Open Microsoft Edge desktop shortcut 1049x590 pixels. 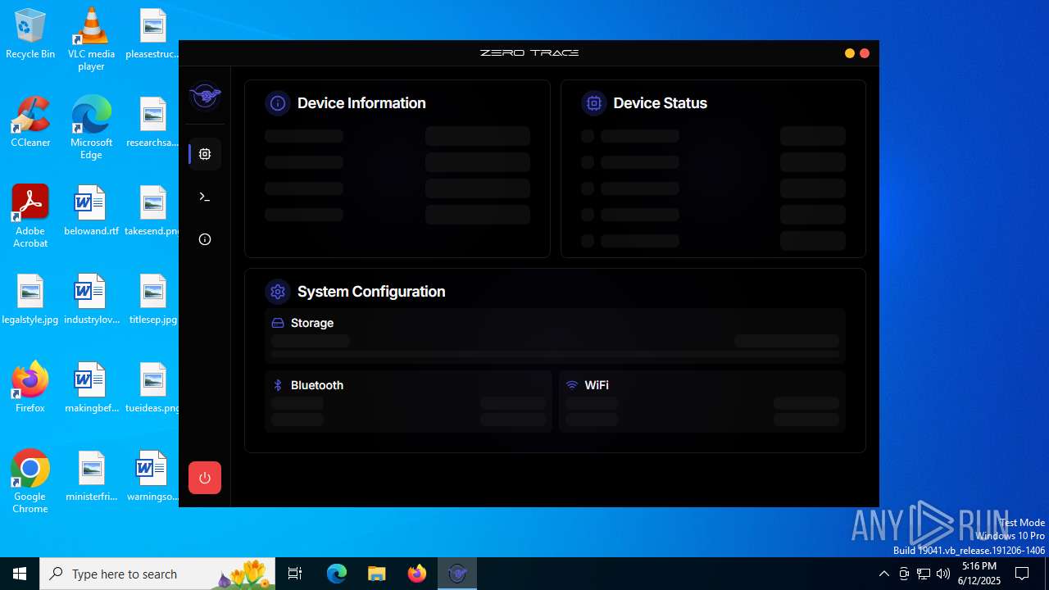click(91, 128)
